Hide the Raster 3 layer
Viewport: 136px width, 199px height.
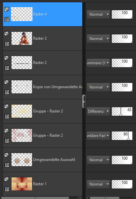coord(7,44)
